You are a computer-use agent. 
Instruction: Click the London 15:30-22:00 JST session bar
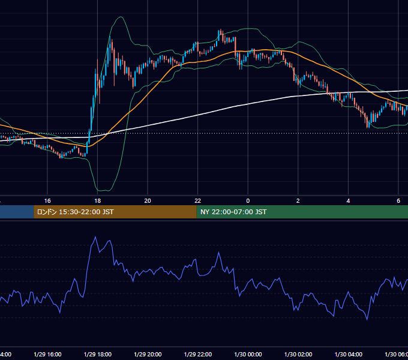(x=115, y=212)
